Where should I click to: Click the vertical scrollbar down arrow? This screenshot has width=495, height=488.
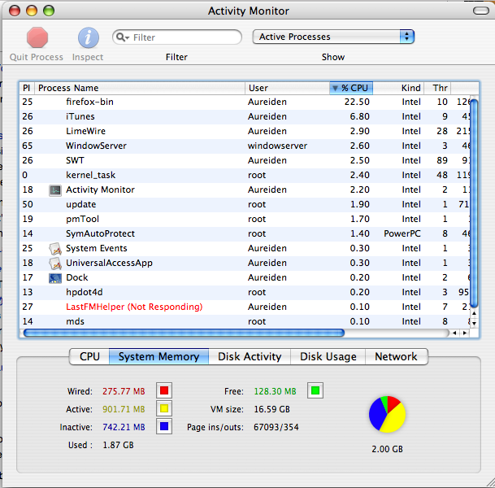[474, 324]
